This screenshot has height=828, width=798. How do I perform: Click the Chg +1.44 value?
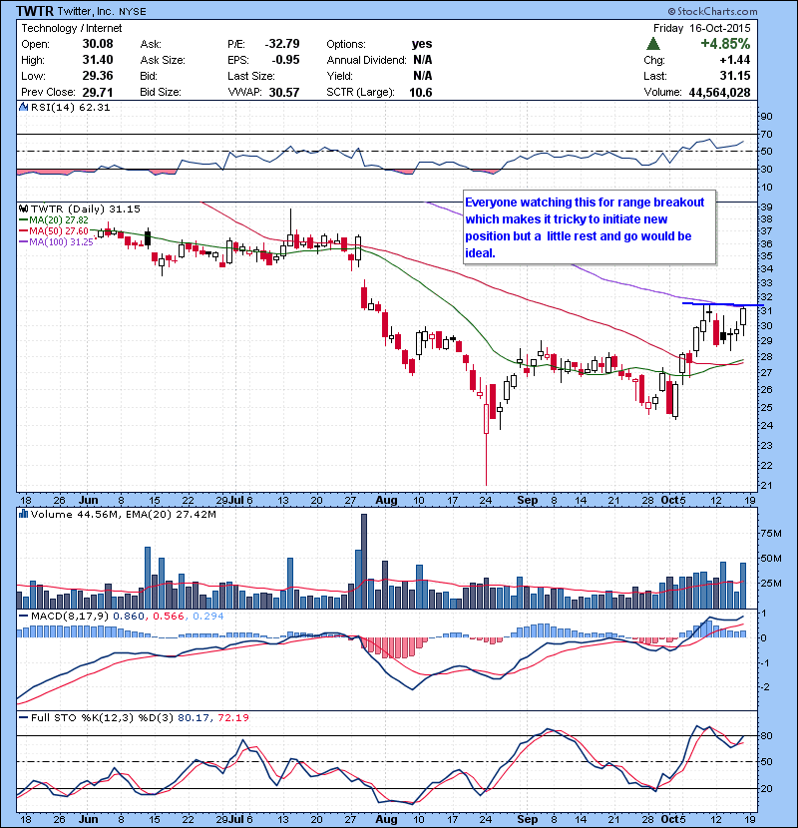[735, 60]
